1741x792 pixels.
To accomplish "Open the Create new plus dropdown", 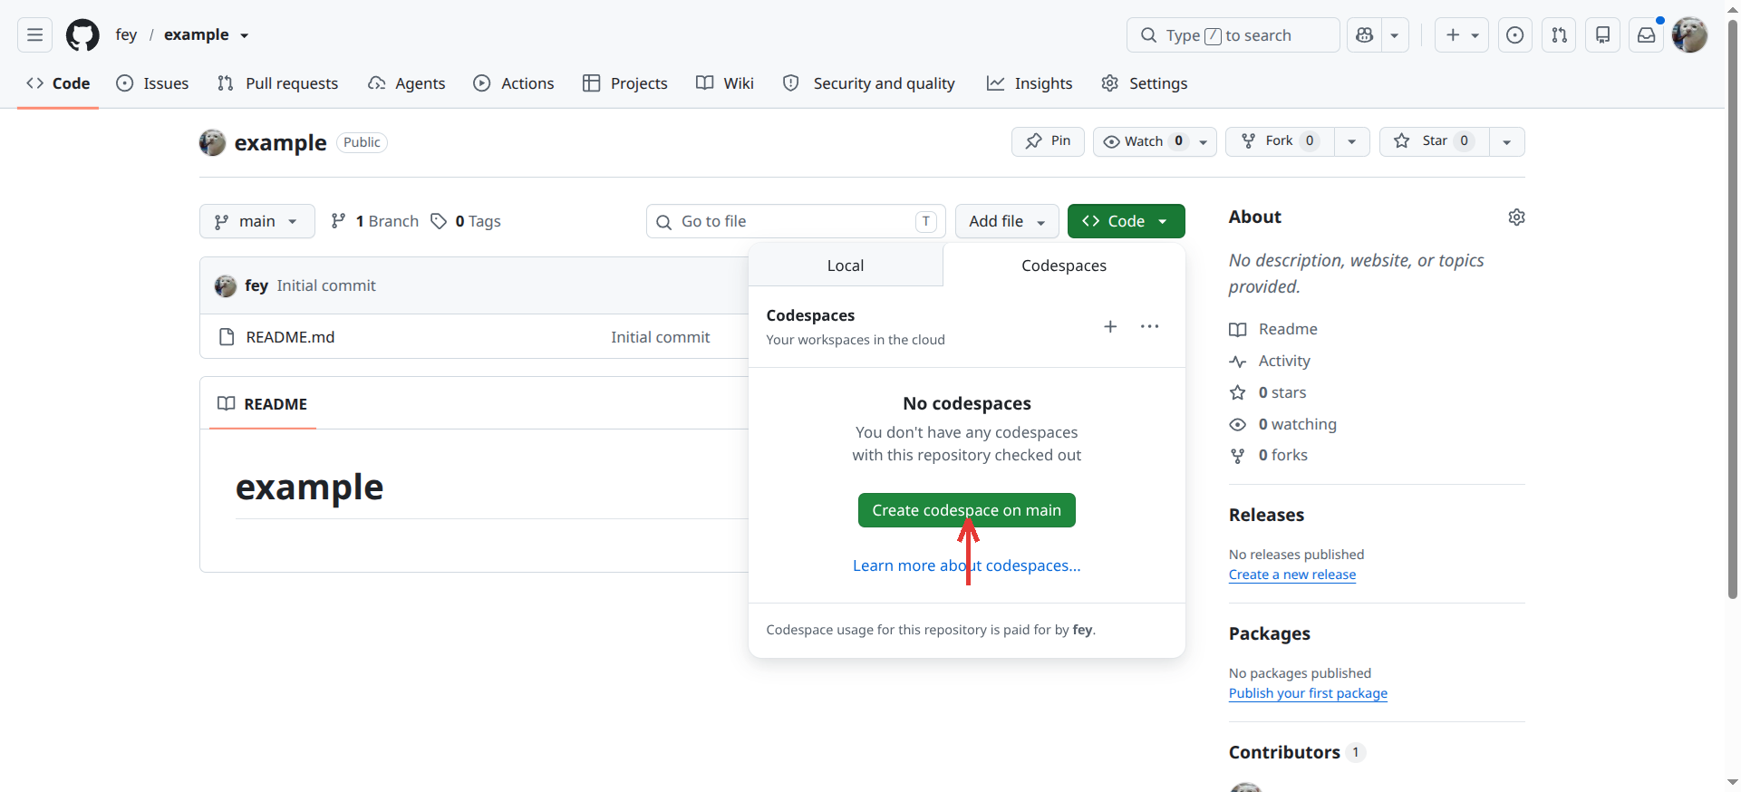I will [1461, 35].
